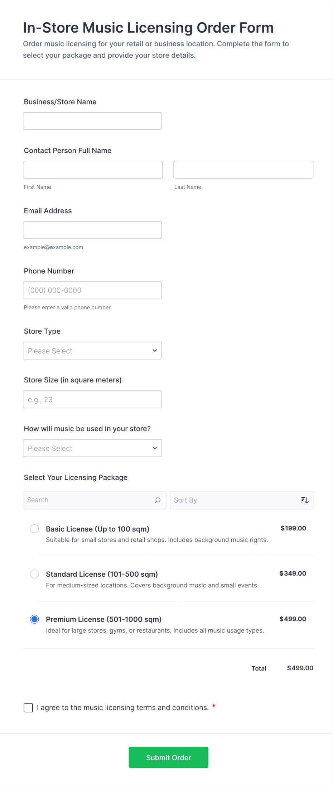Click the Standard License title text

tap(102, 574)
